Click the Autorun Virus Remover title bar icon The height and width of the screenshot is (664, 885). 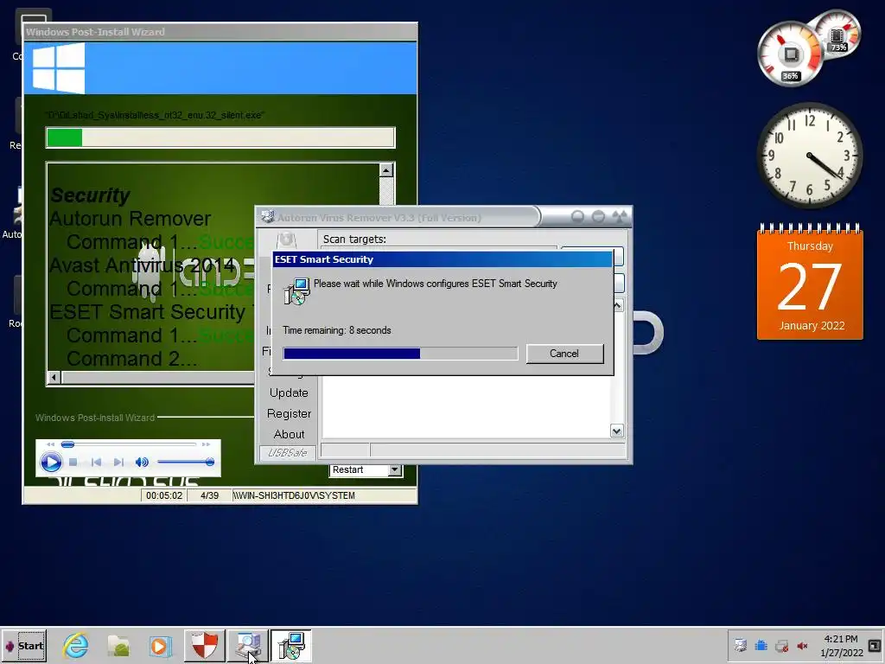click(x=268, y=217)
